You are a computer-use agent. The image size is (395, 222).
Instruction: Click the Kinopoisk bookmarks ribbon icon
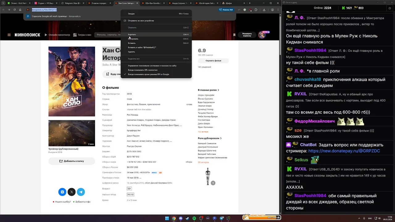235,35
